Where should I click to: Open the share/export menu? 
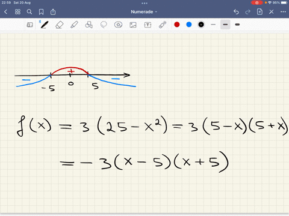tap(53, 12)
